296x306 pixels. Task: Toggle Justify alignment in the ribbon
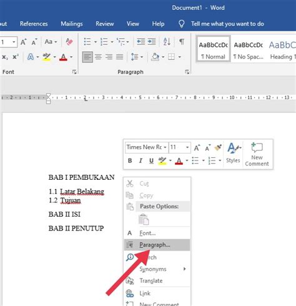tap(120, 57)
